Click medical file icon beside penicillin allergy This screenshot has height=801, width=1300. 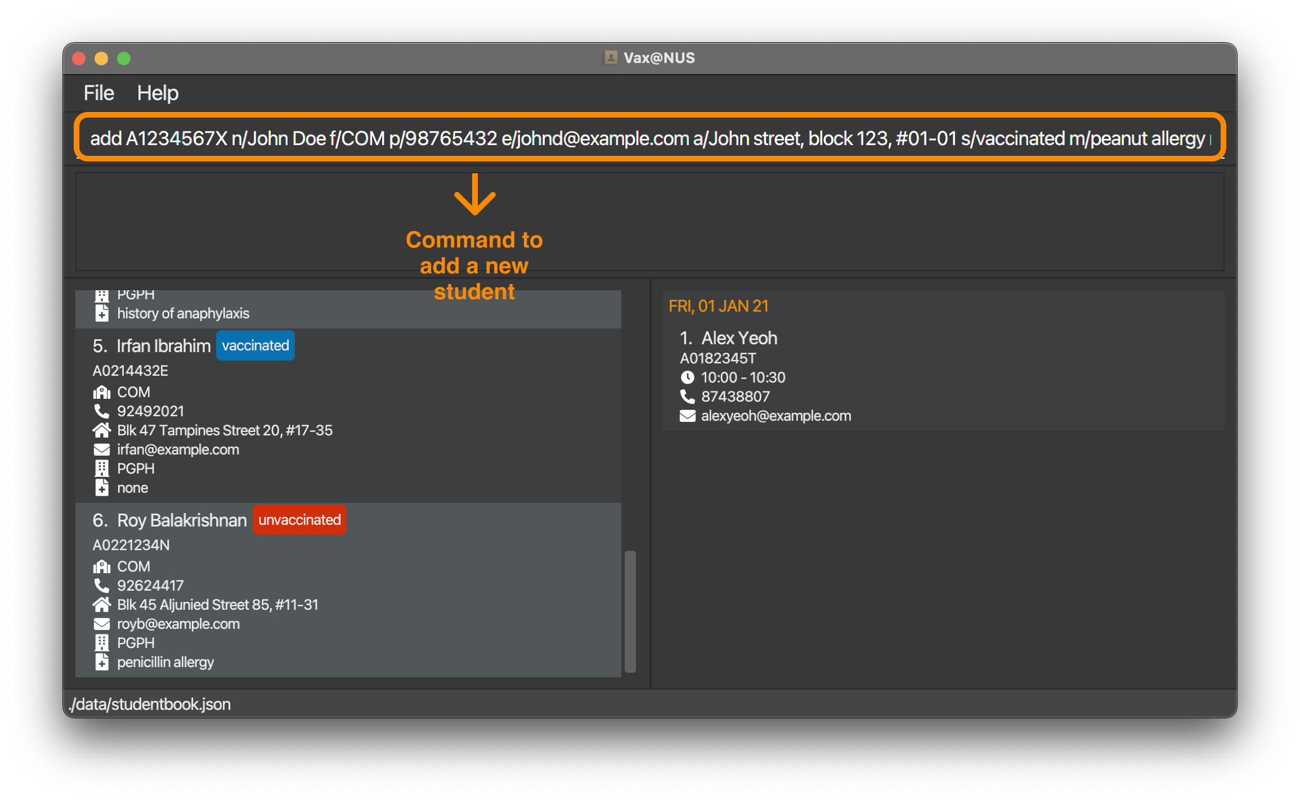point(101,662)
